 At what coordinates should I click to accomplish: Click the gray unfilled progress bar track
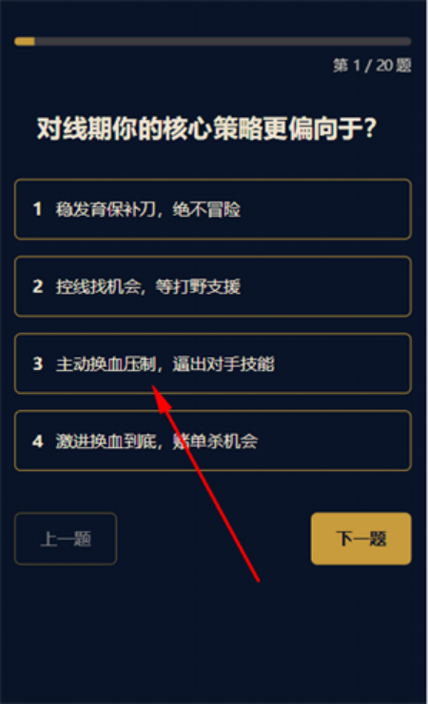[x=223, y=41]
